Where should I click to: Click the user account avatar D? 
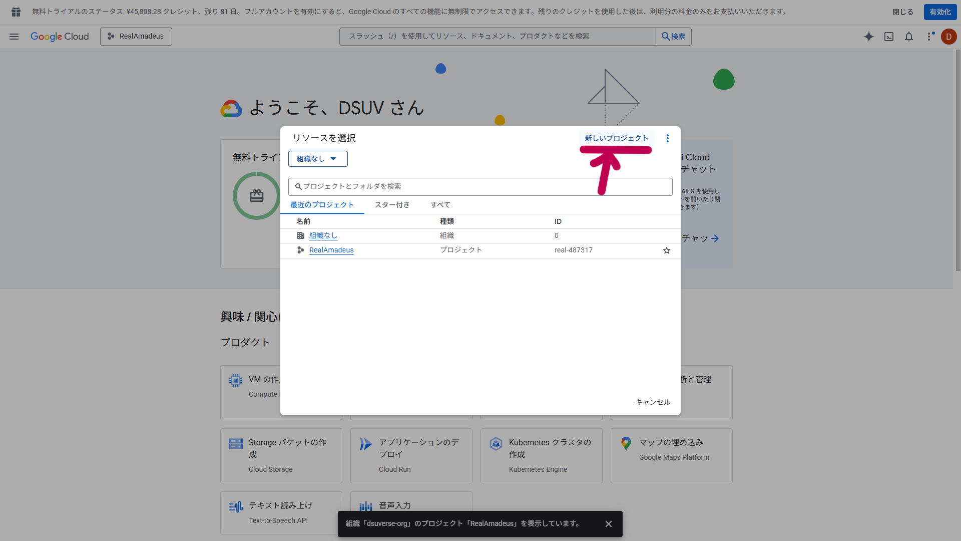[948, 37]
